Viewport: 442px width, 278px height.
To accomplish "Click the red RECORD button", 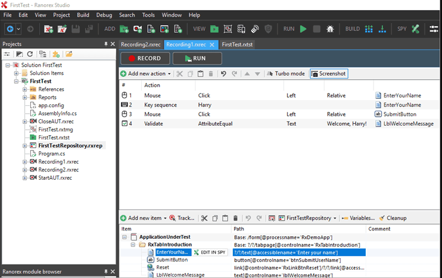I will tap(145, 58).
